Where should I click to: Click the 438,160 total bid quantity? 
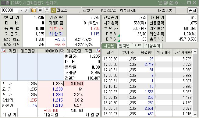click(x=76, y=110)
